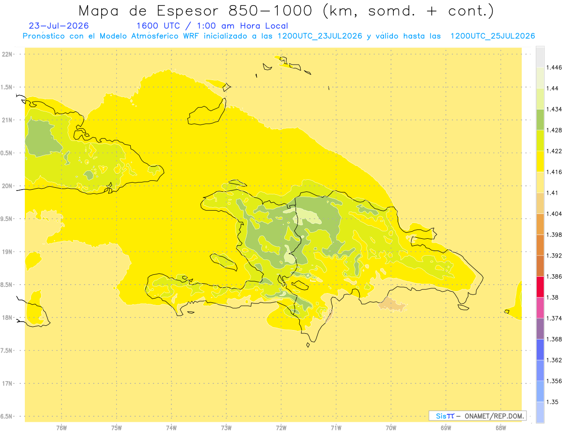Click longitude label "71W"
Screen dimensions: 562x434
pos(336,428)
